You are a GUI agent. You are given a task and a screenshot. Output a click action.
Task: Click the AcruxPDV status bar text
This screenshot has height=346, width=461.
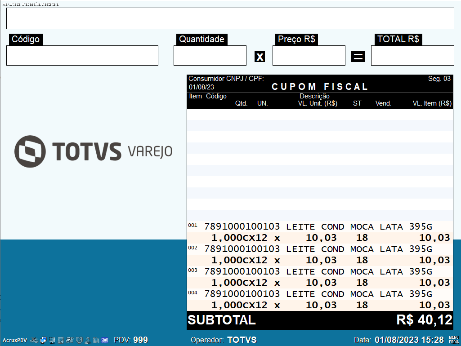point(15,340)
